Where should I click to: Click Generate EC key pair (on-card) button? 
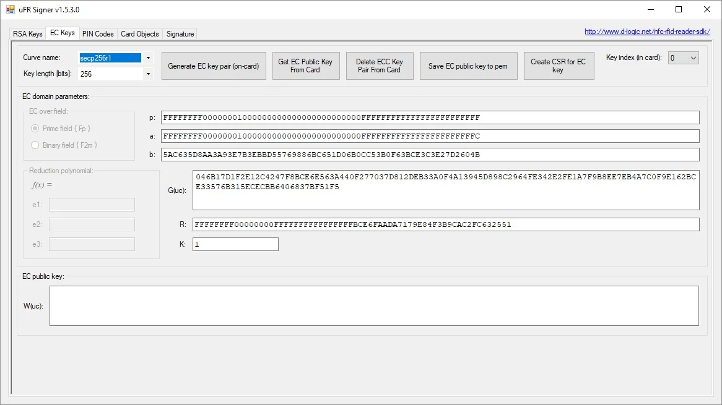pos(214,66)
